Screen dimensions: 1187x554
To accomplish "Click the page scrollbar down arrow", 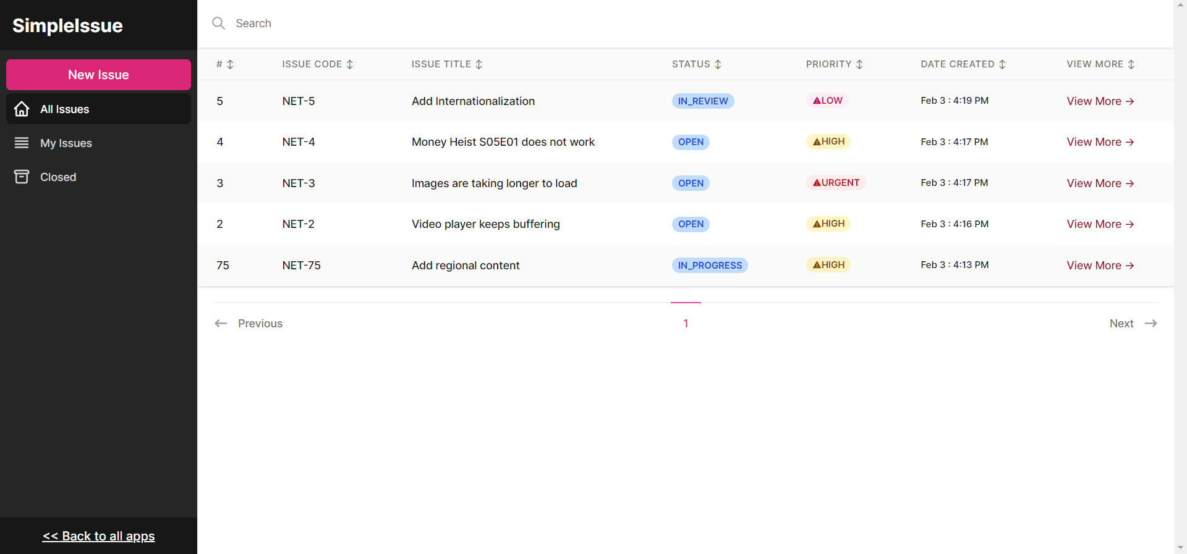I will click(x=1180, y=548).
